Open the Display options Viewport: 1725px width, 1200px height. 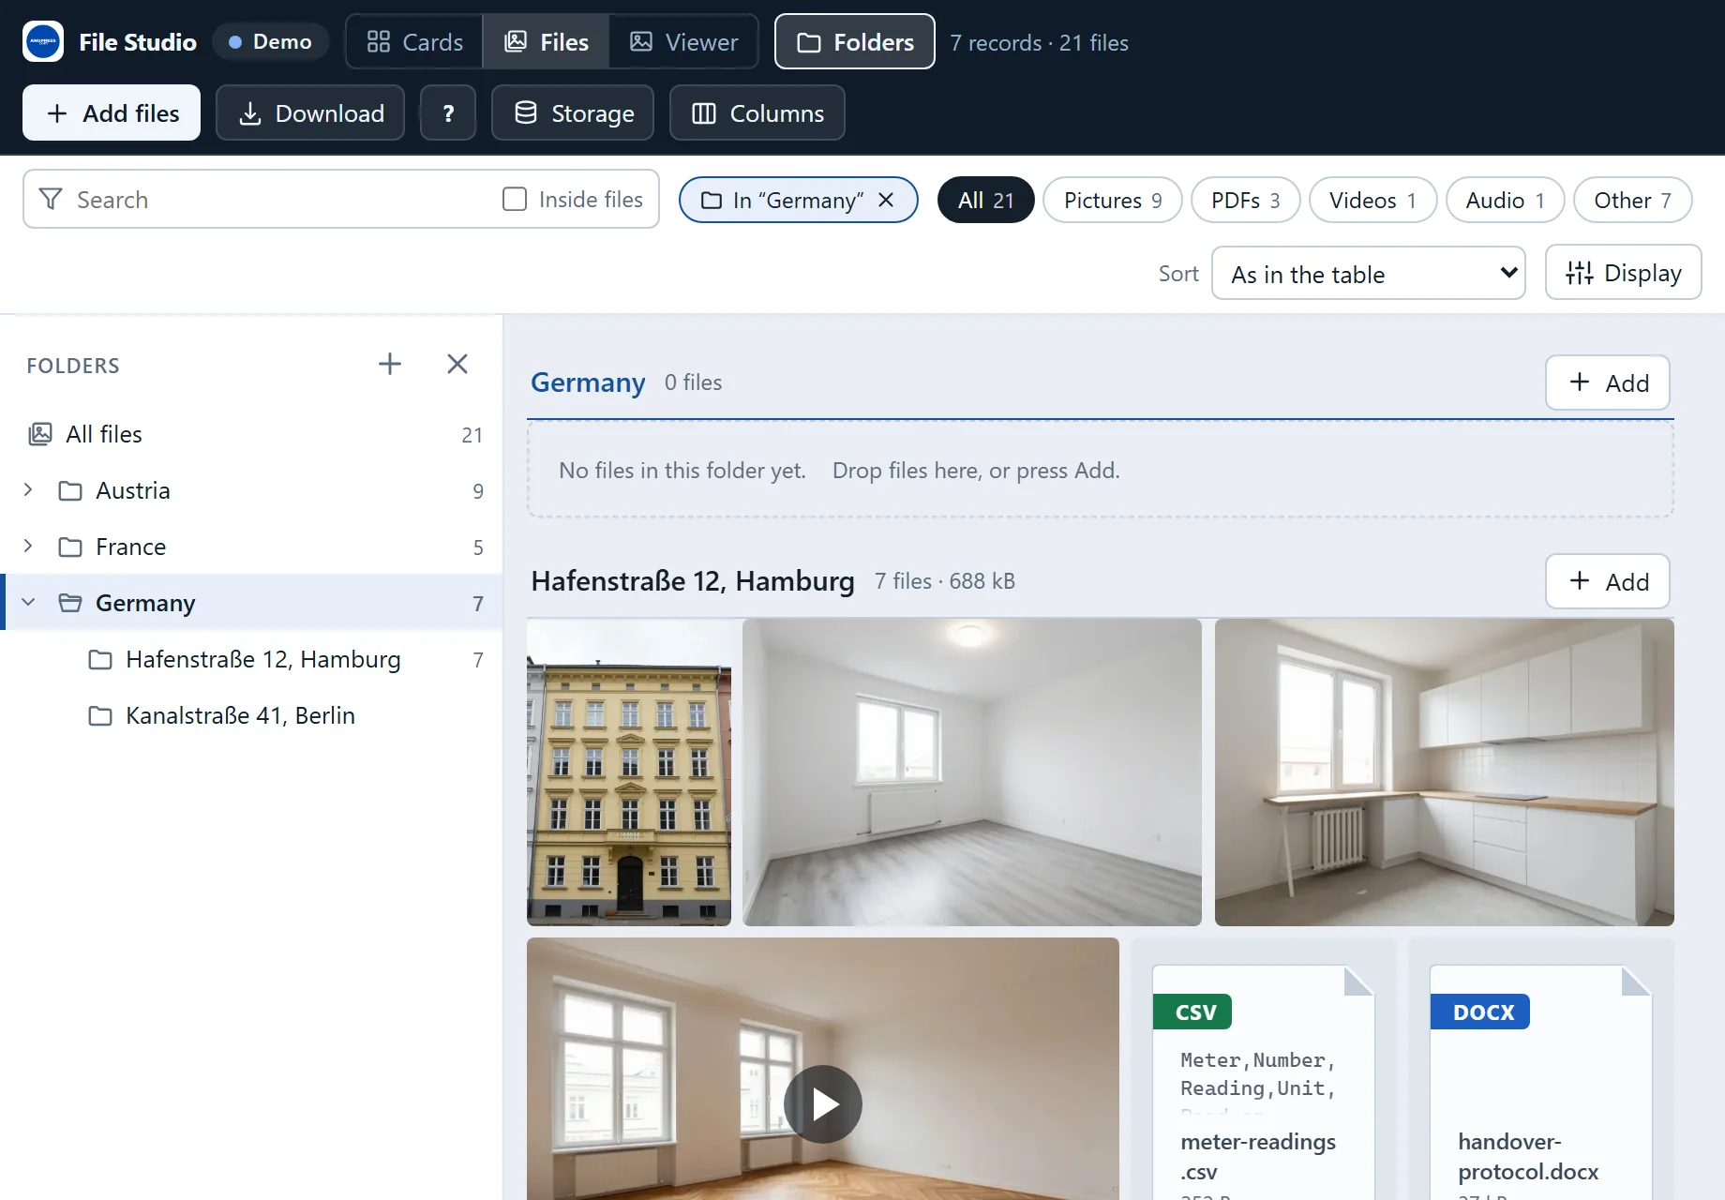[x=1624, y=273]
